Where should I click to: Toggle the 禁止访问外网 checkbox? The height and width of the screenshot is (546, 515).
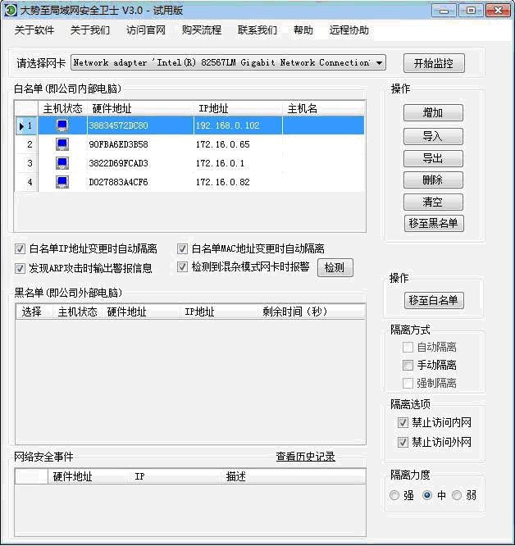[x=403, y=442]
